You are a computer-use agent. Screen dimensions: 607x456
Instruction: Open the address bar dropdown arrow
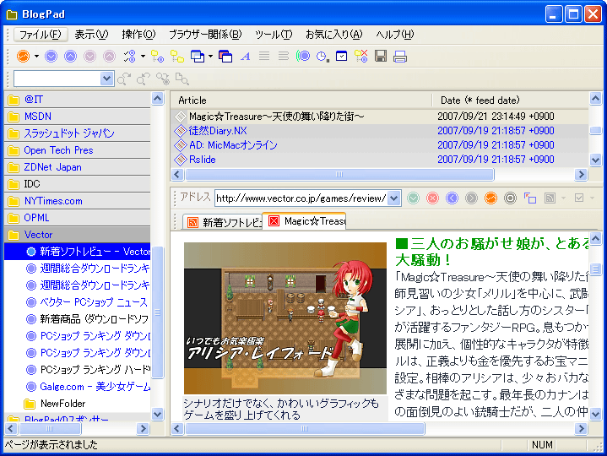click(x=394, y=198)
